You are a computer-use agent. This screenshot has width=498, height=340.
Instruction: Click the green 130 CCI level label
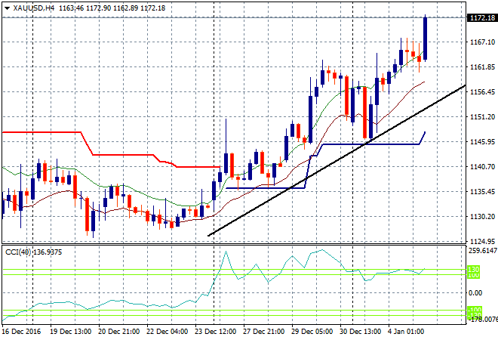click(x=474, y=270)
